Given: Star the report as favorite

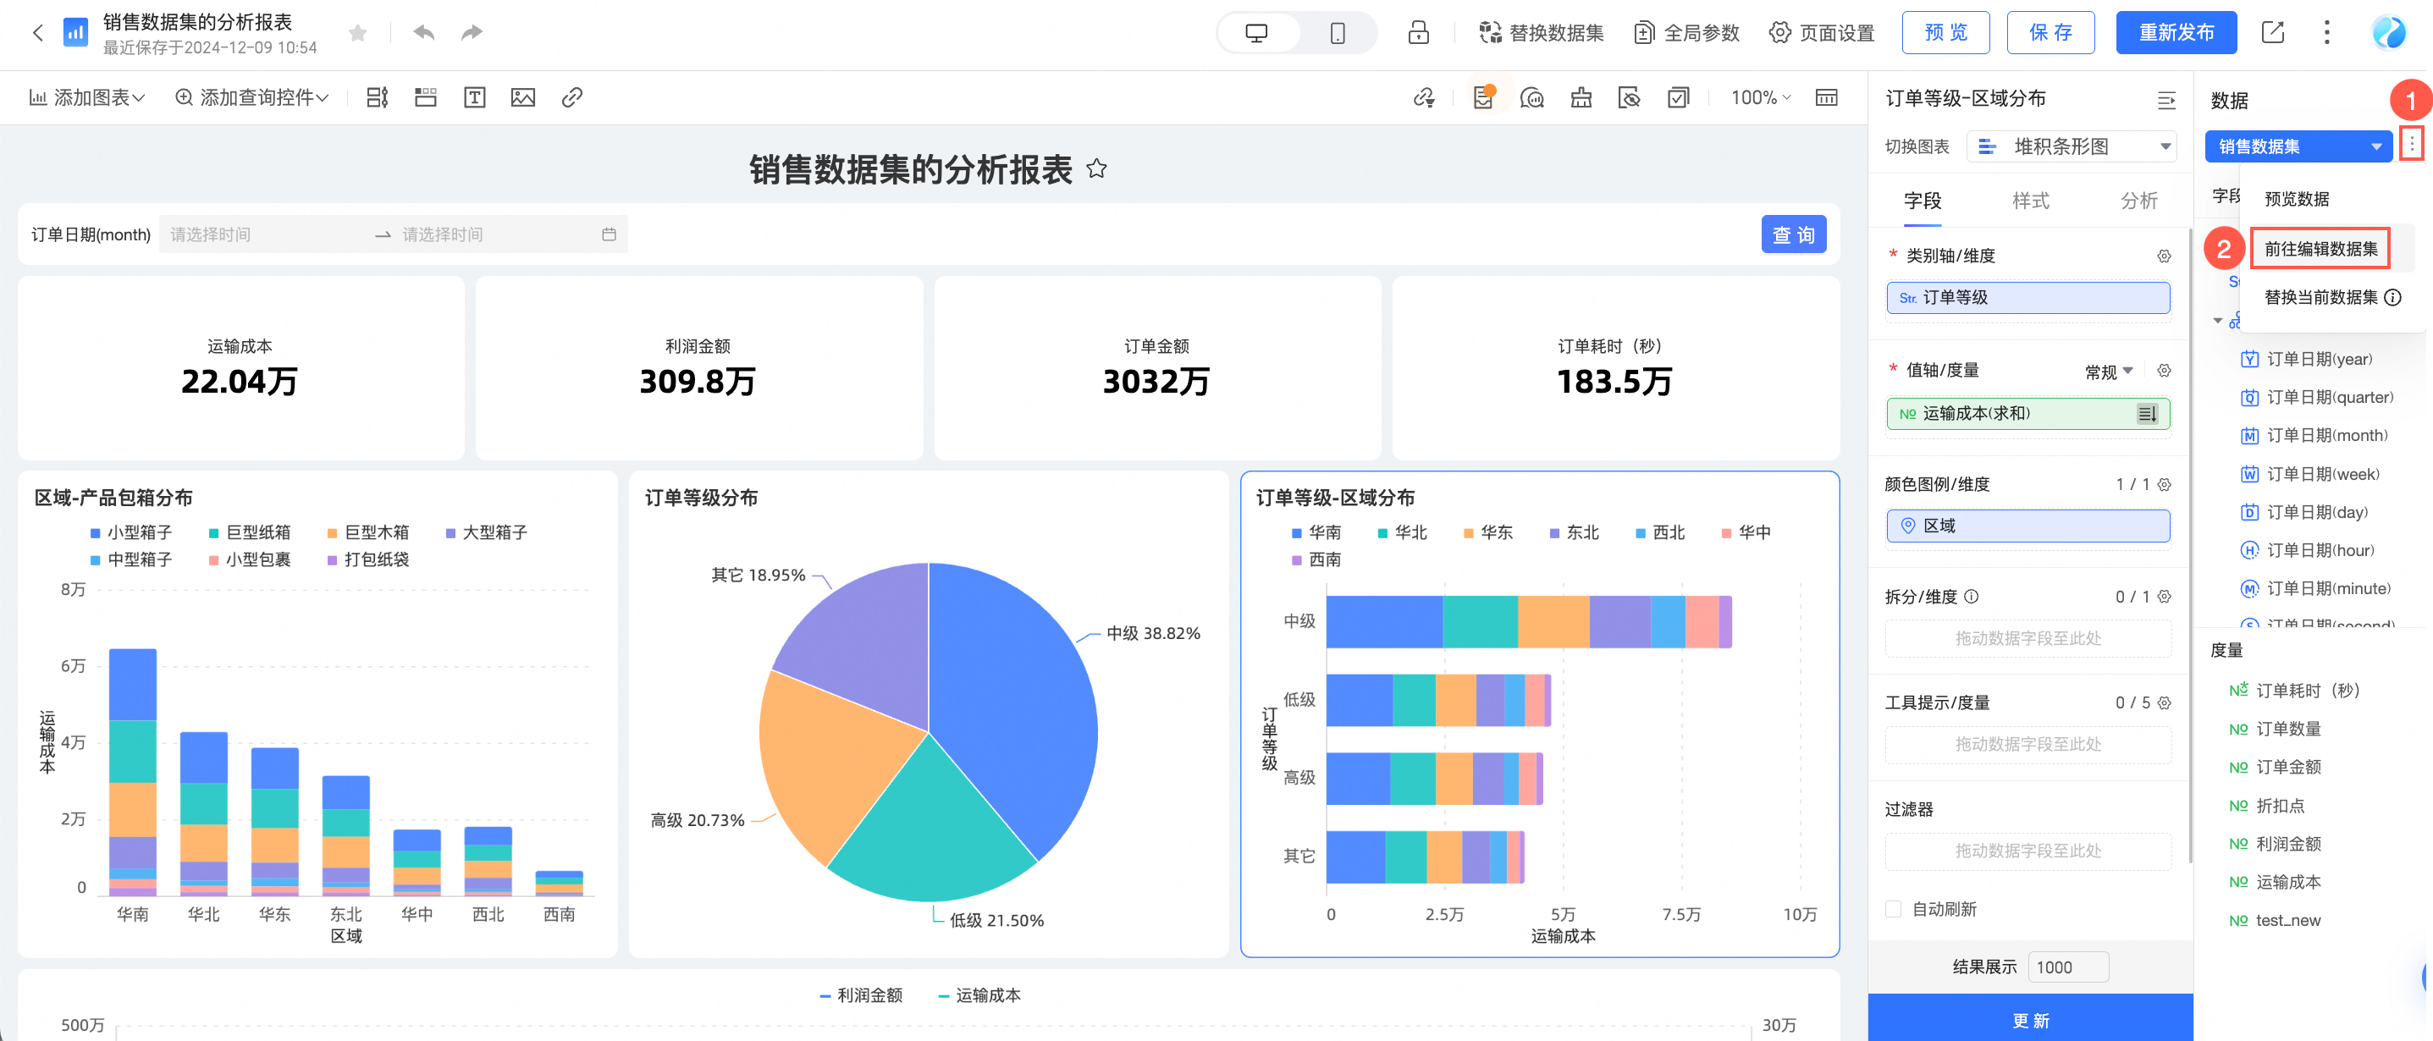Looking at the screenshot, I should tap(357, 33).
